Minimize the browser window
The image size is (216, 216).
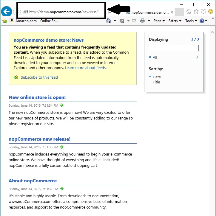pyautogui.click(x=181, y=4)
